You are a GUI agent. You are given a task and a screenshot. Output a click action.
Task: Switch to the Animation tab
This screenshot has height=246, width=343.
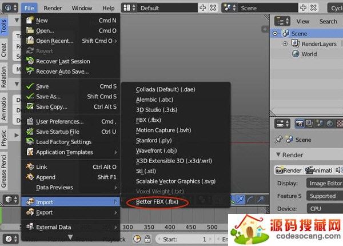coord(4,108)
